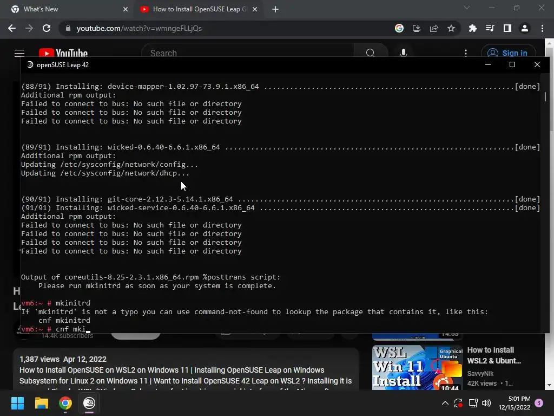Viewport: 554px width, 416px height.
Task: Click the openSUSE taskbar icon
Action: tap(89, 403)
